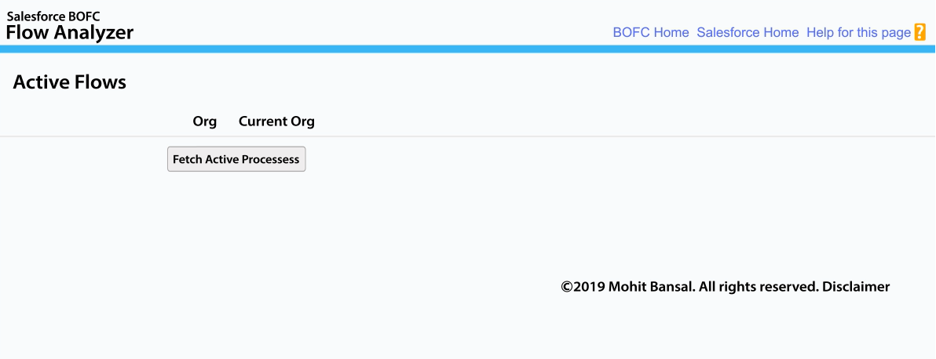Click the Org field label

tap(205, 121)
